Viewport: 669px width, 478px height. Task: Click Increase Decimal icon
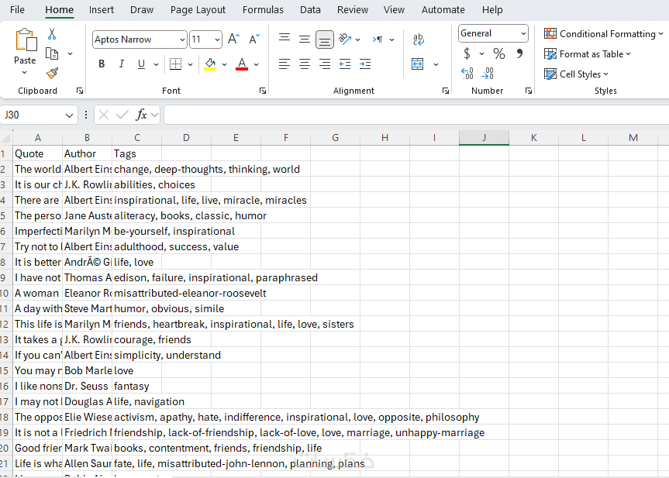click(467, 74)
